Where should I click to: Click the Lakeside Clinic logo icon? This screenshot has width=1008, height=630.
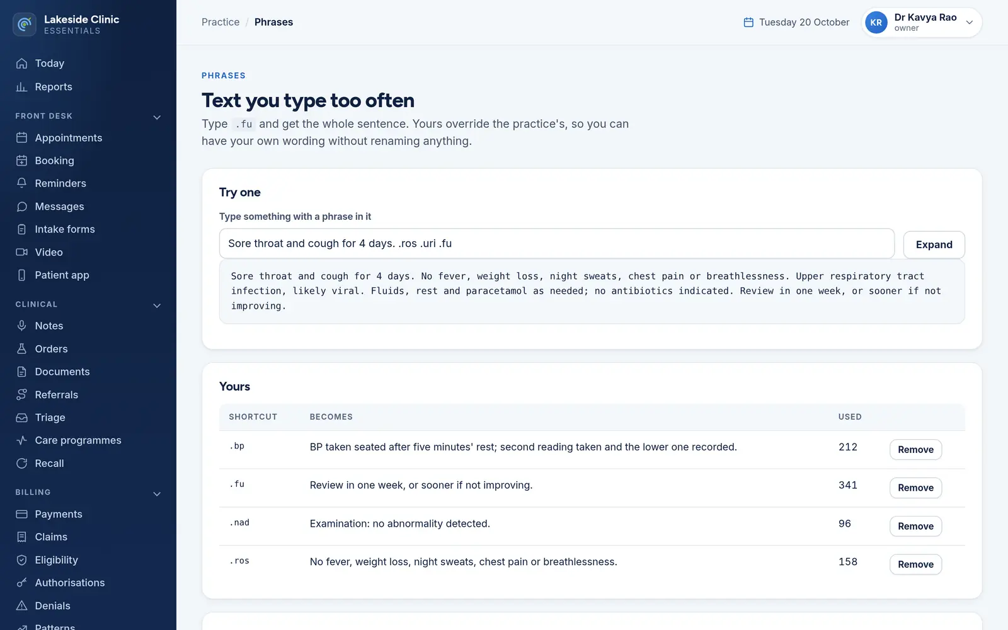pos(25,25)
